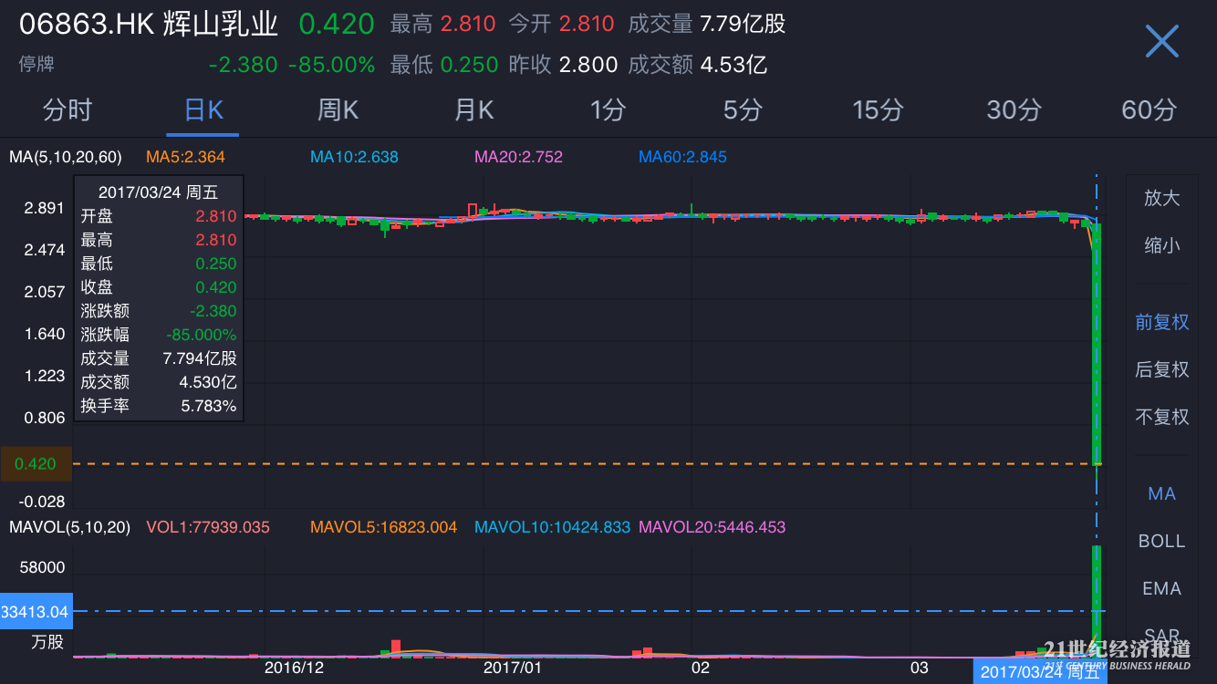The width and height of the screenshot is (1217, 684).
Task: Click the -85.00% change in header
Action: pos(331,65)
